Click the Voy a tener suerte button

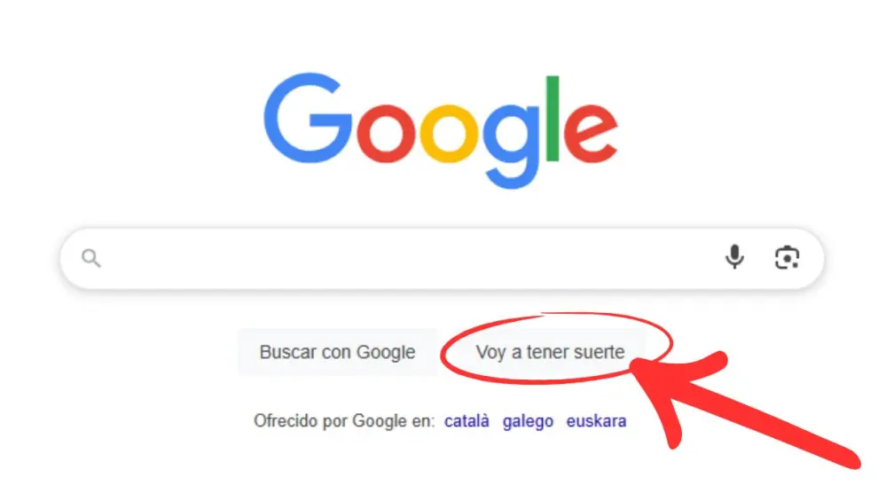tap(550, 352)
